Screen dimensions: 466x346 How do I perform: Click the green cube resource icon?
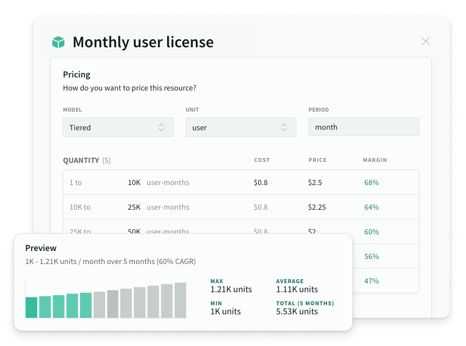click(58, 43)
